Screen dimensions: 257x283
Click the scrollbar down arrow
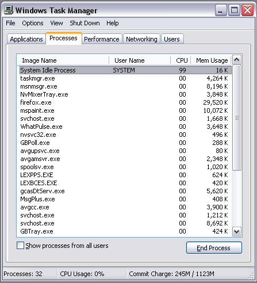pyautogui.click(x=237, y=232)
